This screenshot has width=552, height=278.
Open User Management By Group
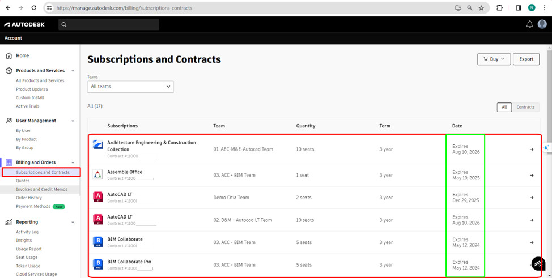pos(24,148)
